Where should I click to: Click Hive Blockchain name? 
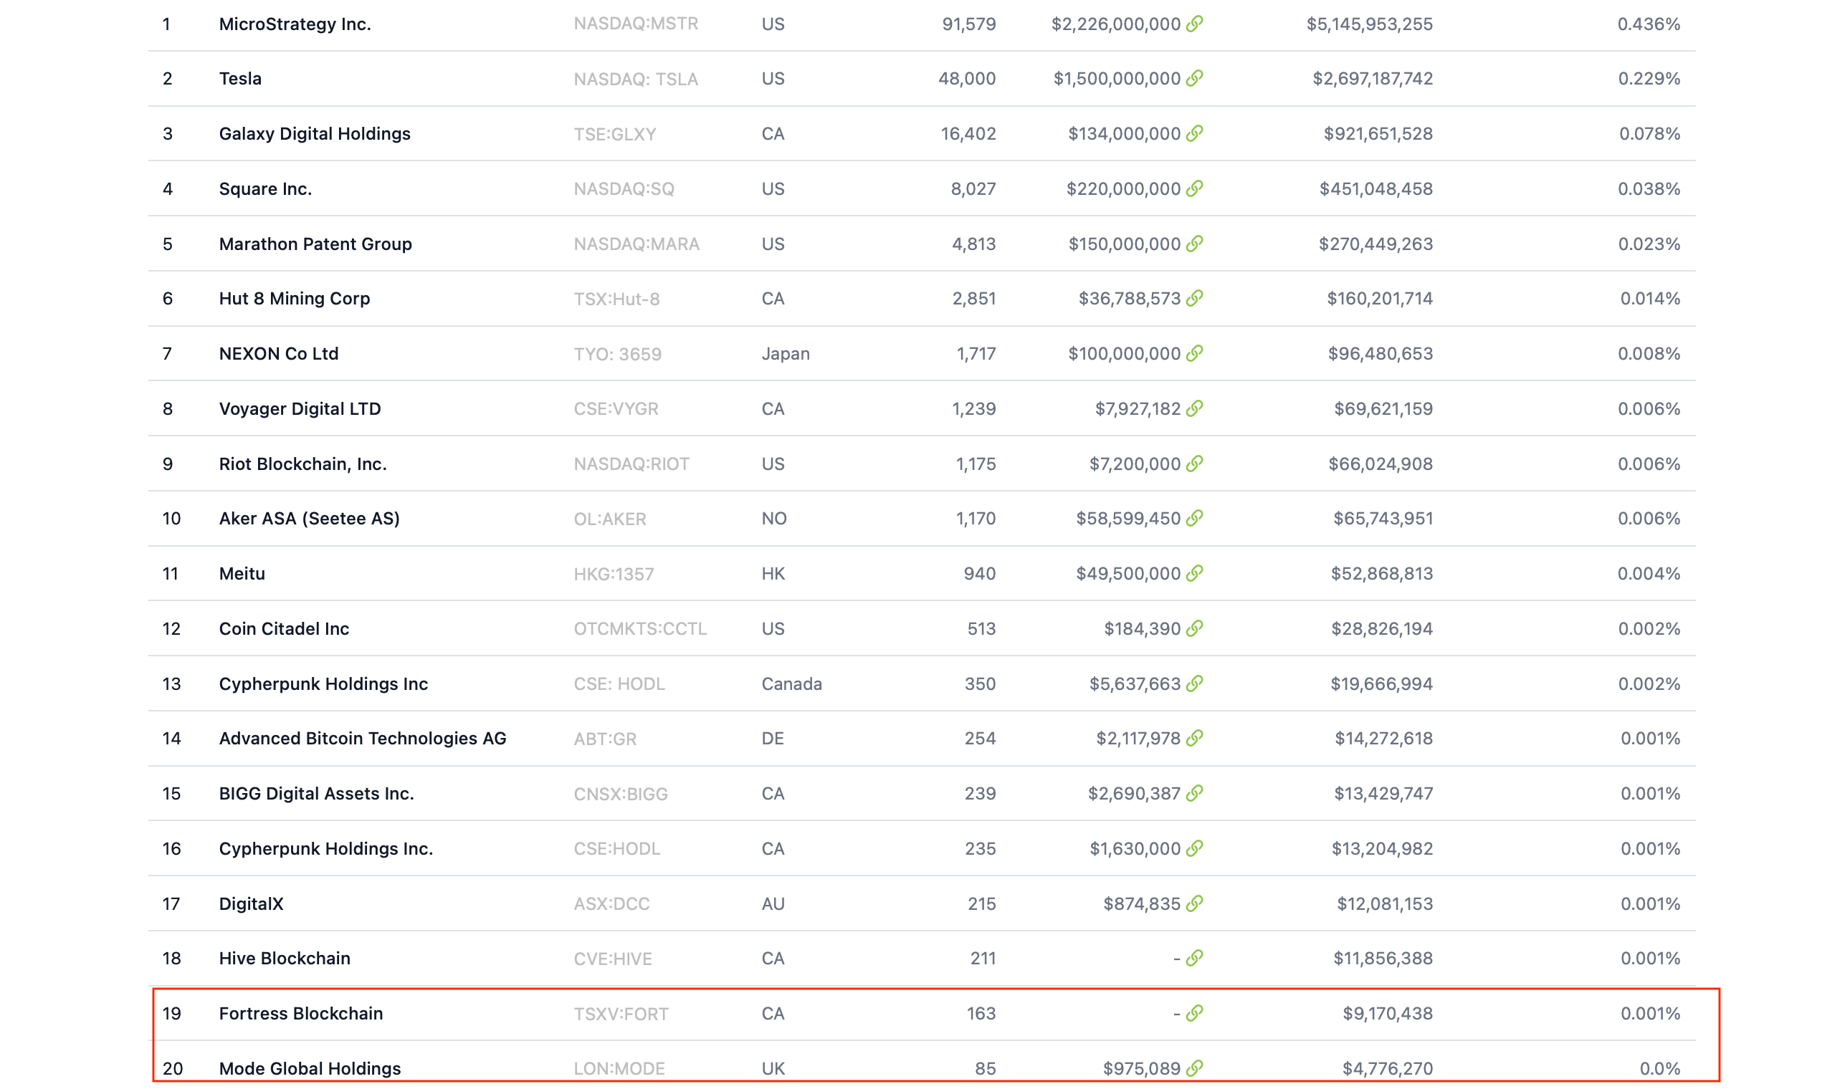[285, 959]
